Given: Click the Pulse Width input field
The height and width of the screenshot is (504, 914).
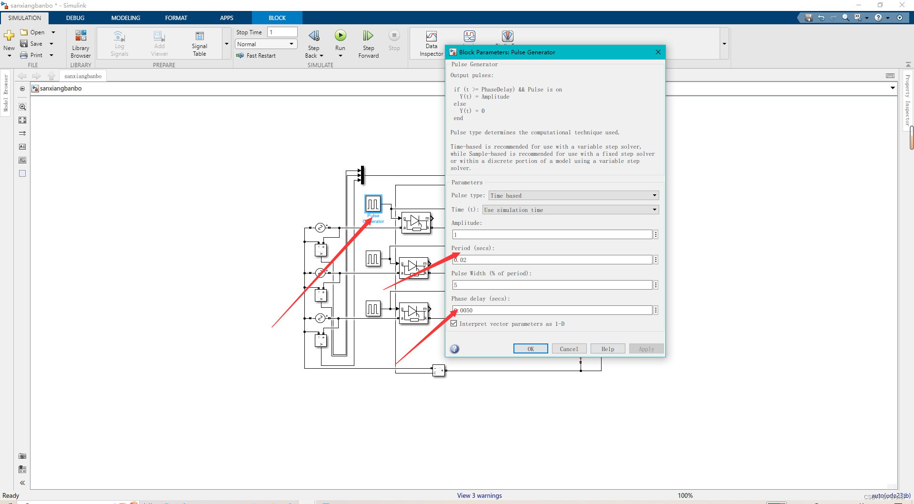Looking at the screenshot, I should pyautogui.click(x=552, y=285).
